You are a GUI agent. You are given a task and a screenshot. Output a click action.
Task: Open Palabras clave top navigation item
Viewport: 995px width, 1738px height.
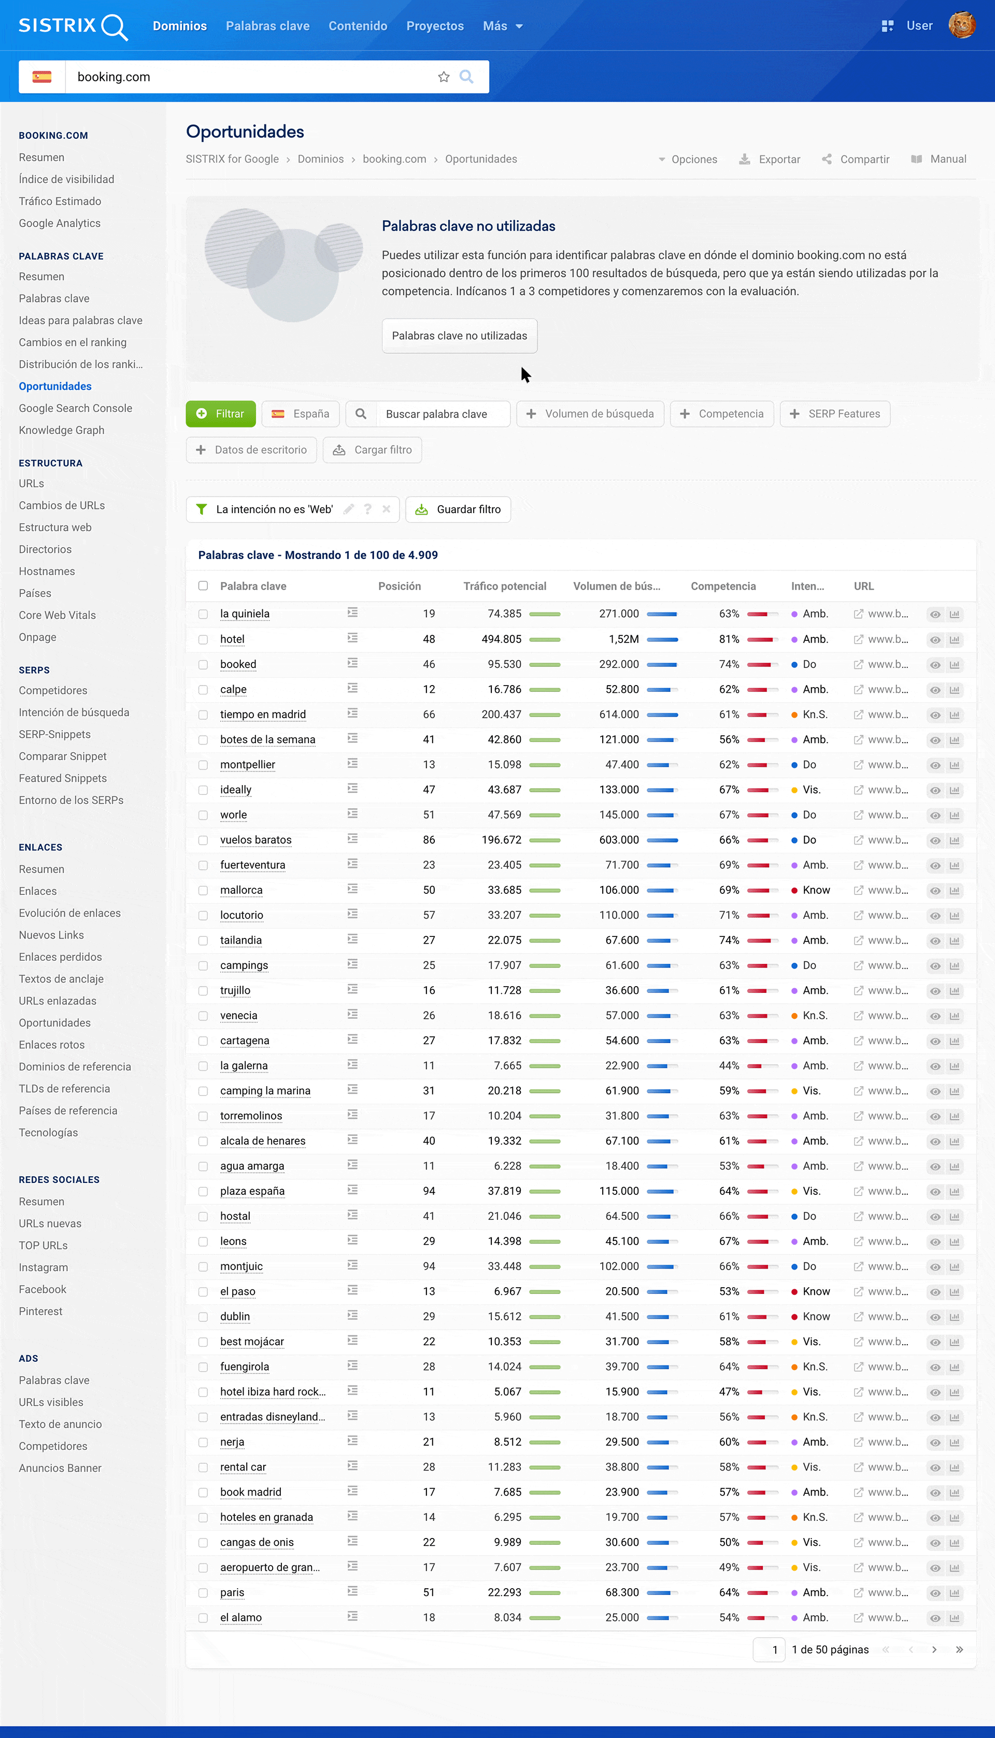coord(267,26)
